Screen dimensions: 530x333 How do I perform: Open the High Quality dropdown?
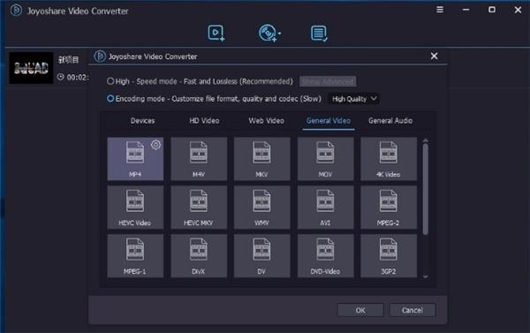tap(353, 99)
